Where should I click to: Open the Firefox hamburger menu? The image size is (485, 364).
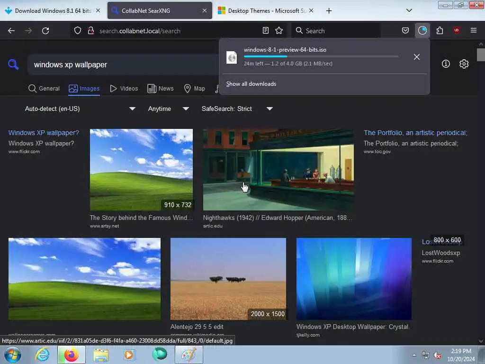point(474,30)
